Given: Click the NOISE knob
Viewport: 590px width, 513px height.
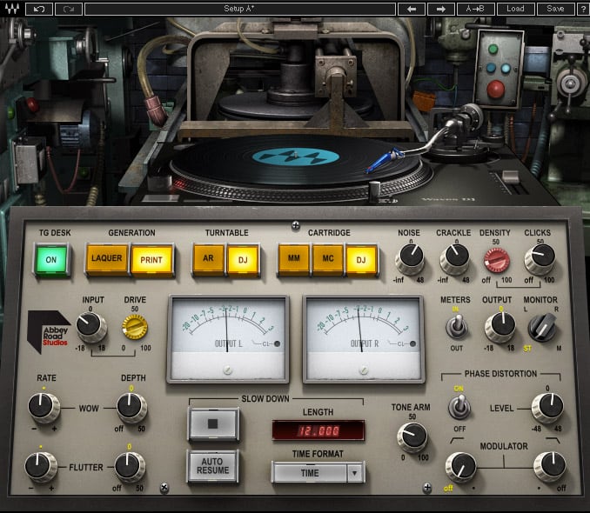Looking at the screenshot, I should click(410, 258).
